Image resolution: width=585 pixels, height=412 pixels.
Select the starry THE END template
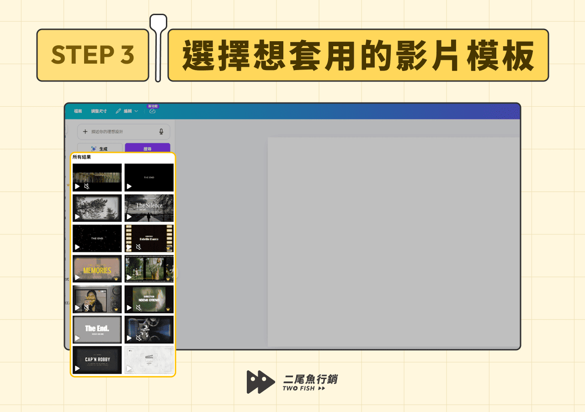(x=97, y=238)
